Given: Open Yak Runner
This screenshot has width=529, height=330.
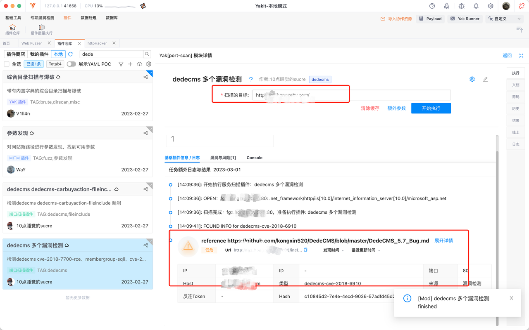Looking at the screenshot, I should point(465,19).
